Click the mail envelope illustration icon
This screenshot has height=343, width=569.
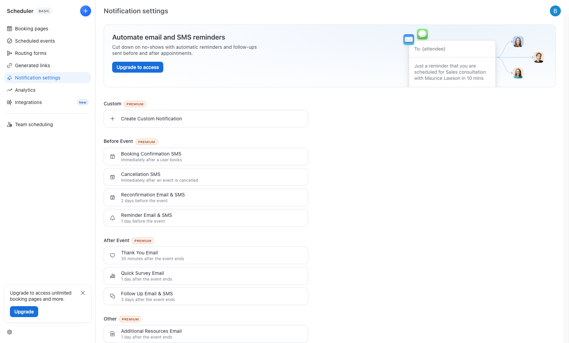coord(409,40)
